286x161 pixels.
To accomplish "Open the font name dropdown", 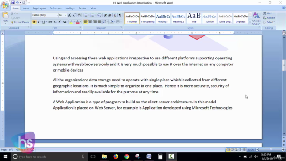I will click(x=57, y=15).
